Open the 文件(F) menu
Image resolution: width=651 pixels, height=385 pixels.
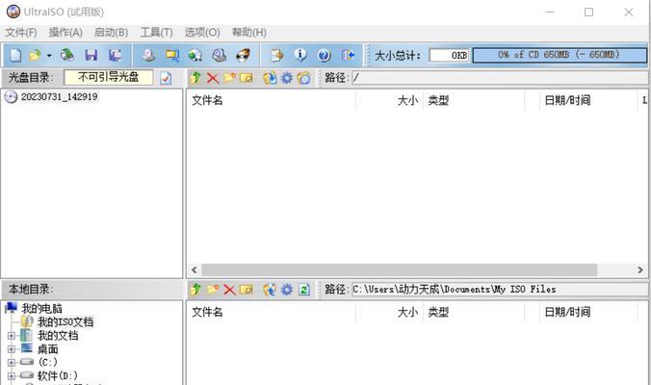(x=21, y=33)
